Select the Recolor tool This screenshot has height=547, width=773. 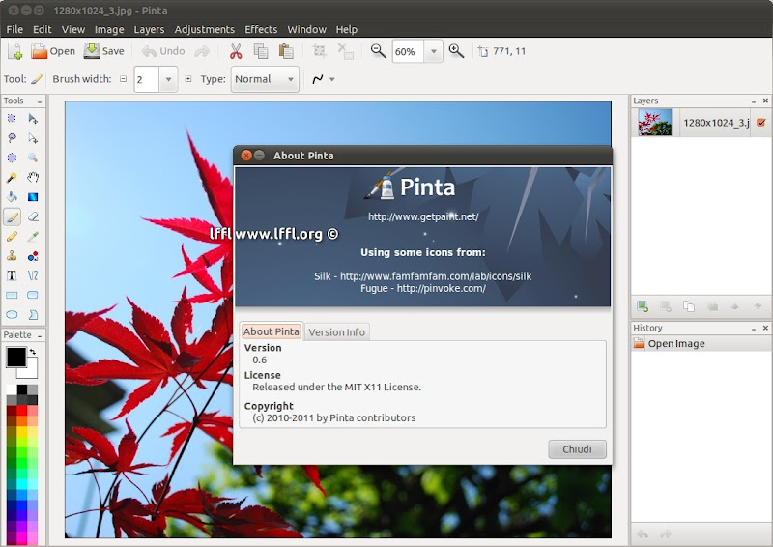pos(33,256)
